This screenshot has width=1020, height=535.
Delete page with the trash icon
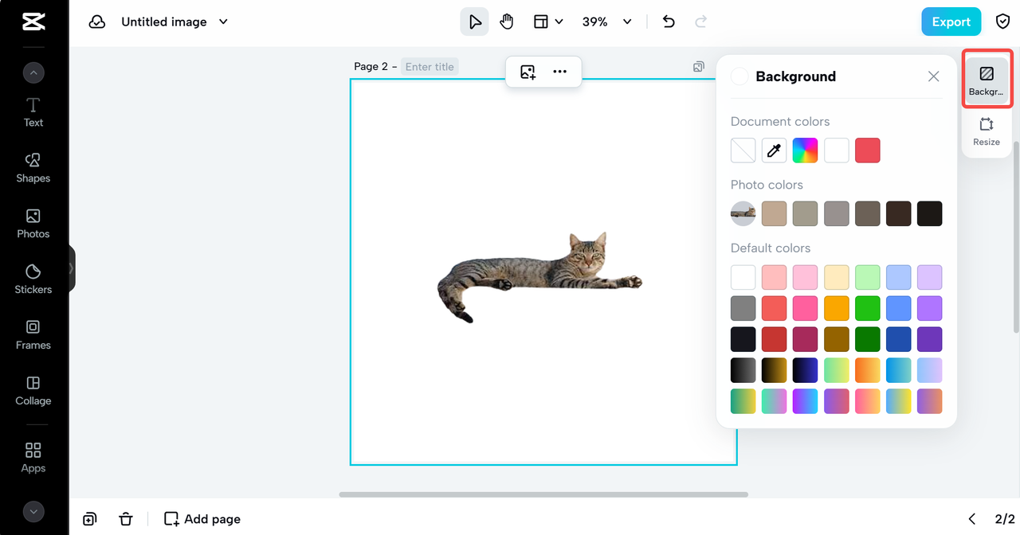click(x=126, y=519)
